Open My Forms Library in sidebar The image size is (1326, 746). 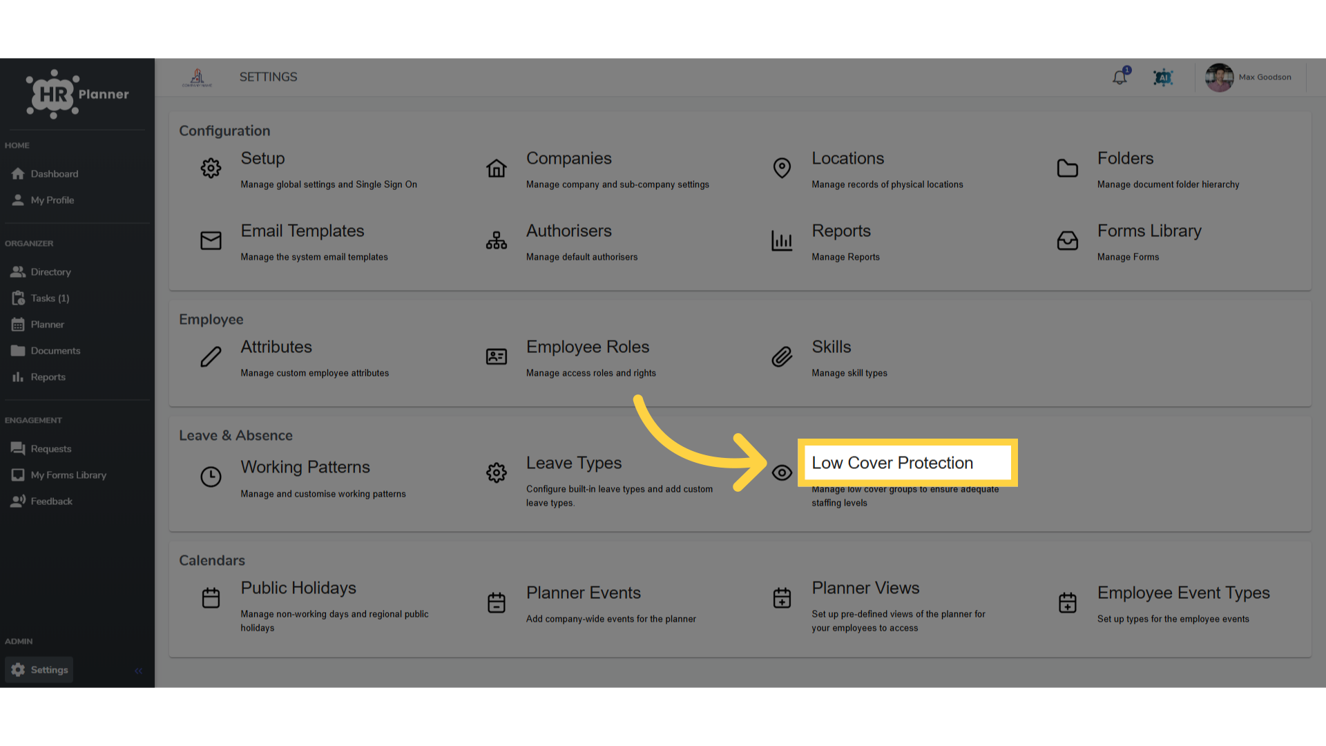pos(59,475)
